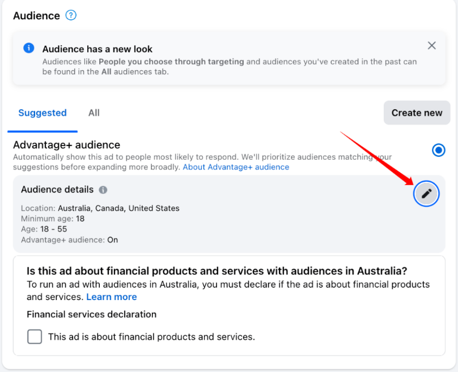Viewport: 458px width, 372px height.
Task: Click the Advantage+ audience title
Action: (66, 145)
